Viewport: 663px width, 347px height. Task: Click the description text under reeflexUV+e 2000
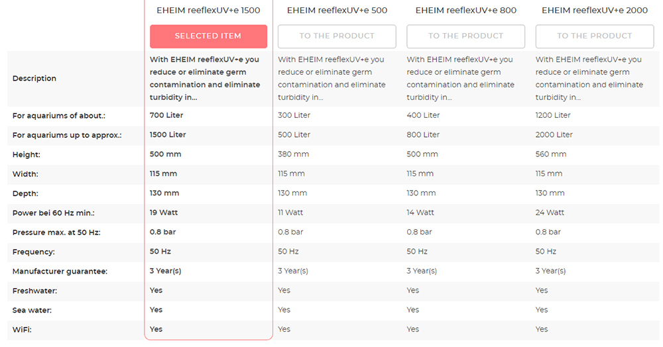click(x=589, y=78)
